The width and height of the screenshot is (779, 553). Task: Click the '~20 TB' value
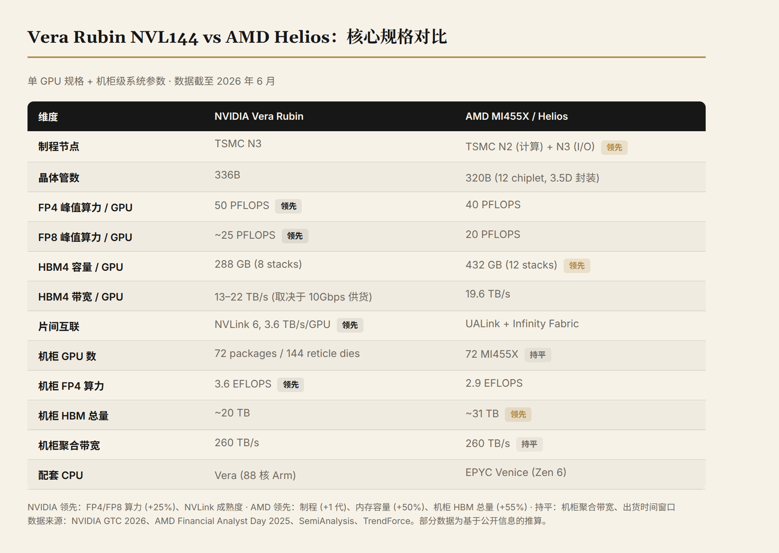(232, 413)
